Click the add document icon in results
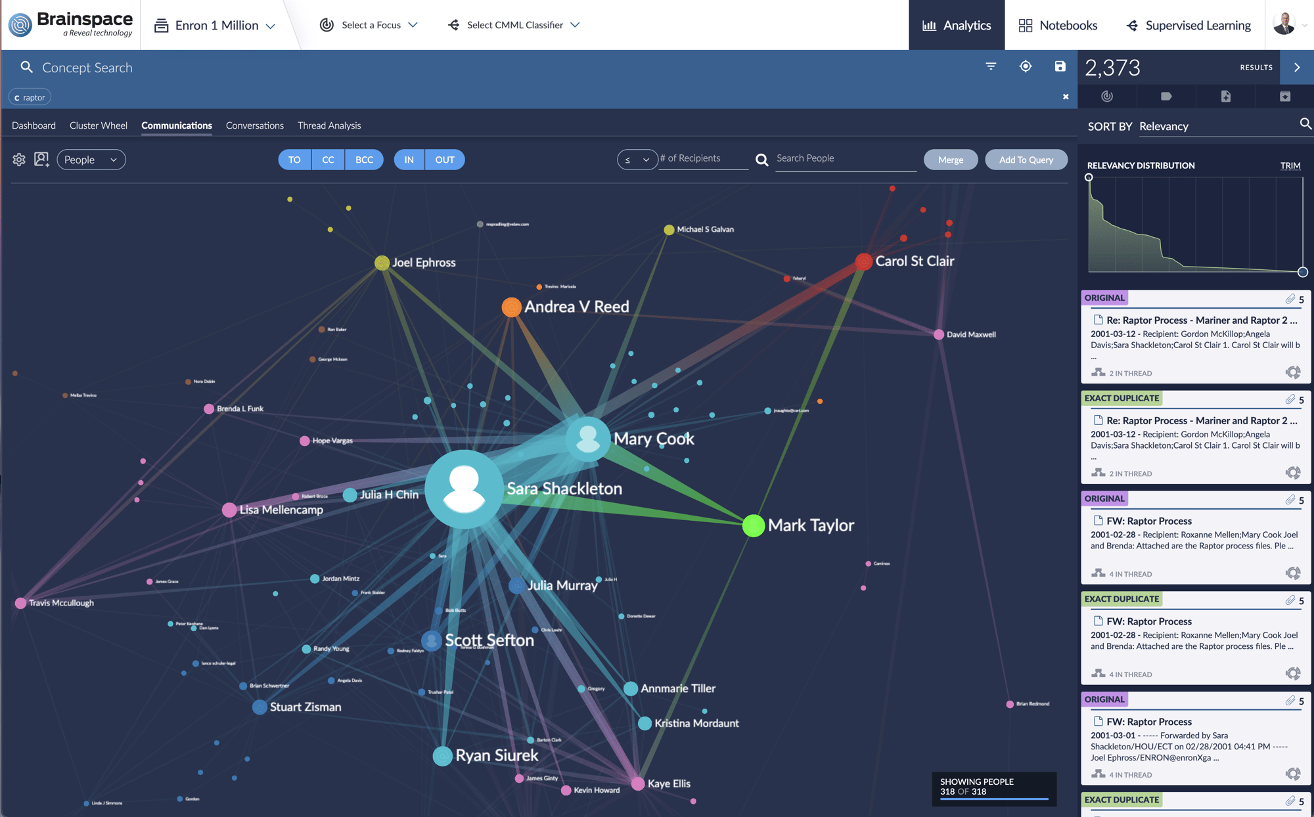 [1226, 97]
